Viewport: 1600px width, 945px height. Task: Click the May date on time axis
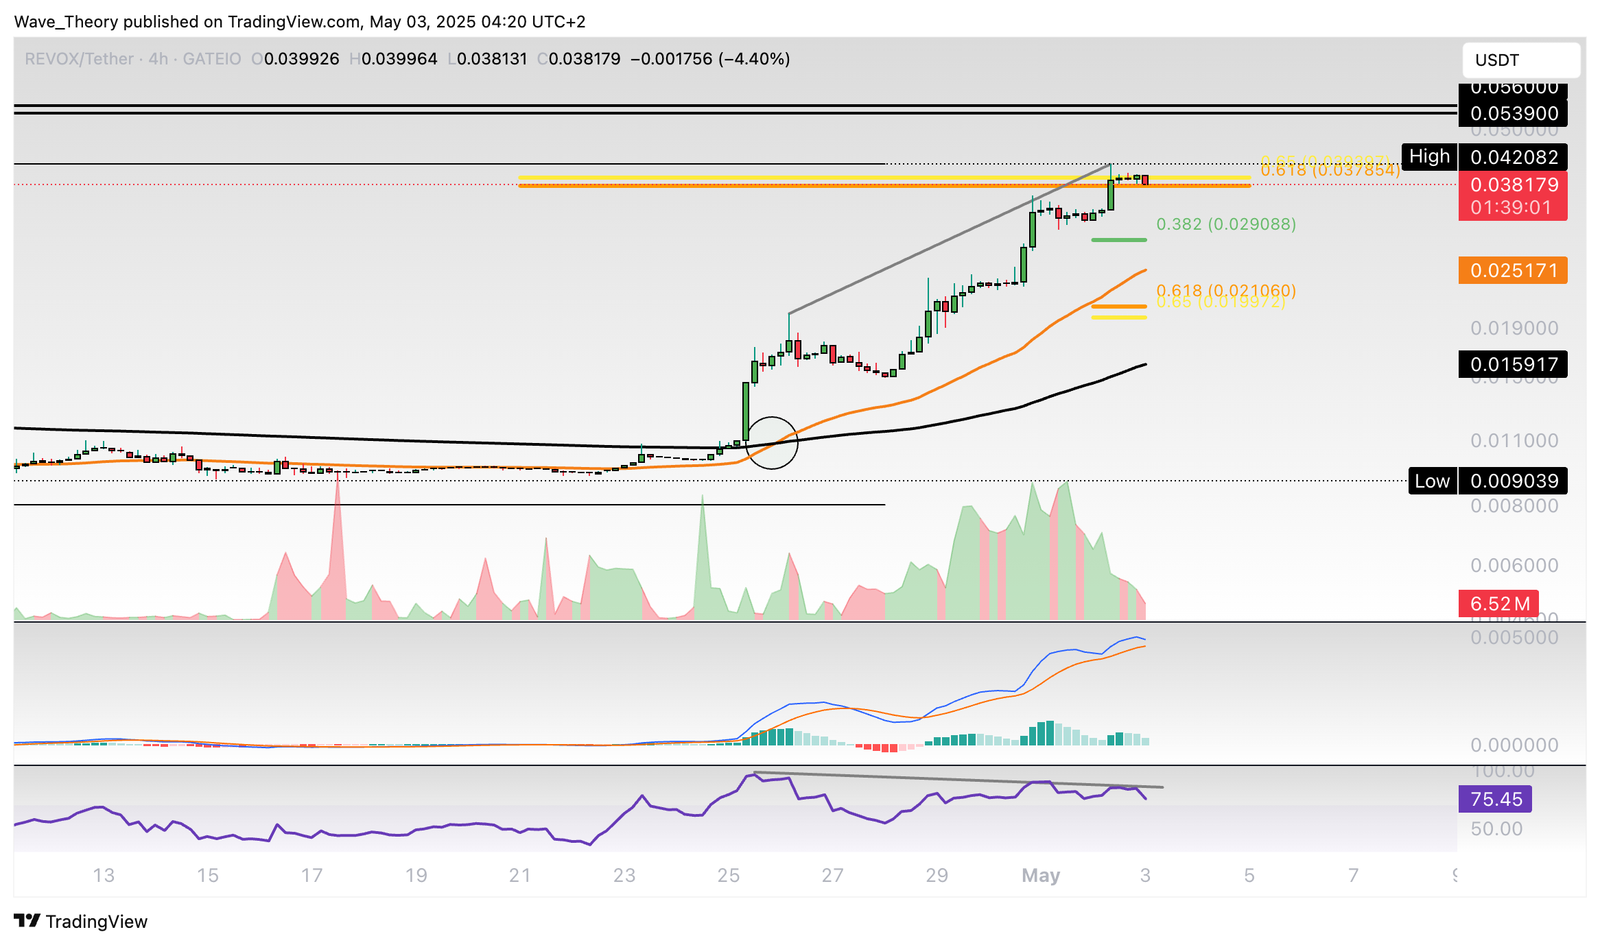[1040, 875]
